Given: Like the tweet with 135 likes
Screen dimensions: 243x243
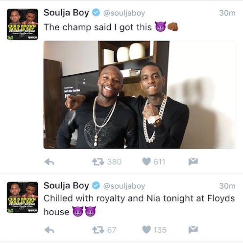Looking at the screenshot, I should (x=146, y=230).
